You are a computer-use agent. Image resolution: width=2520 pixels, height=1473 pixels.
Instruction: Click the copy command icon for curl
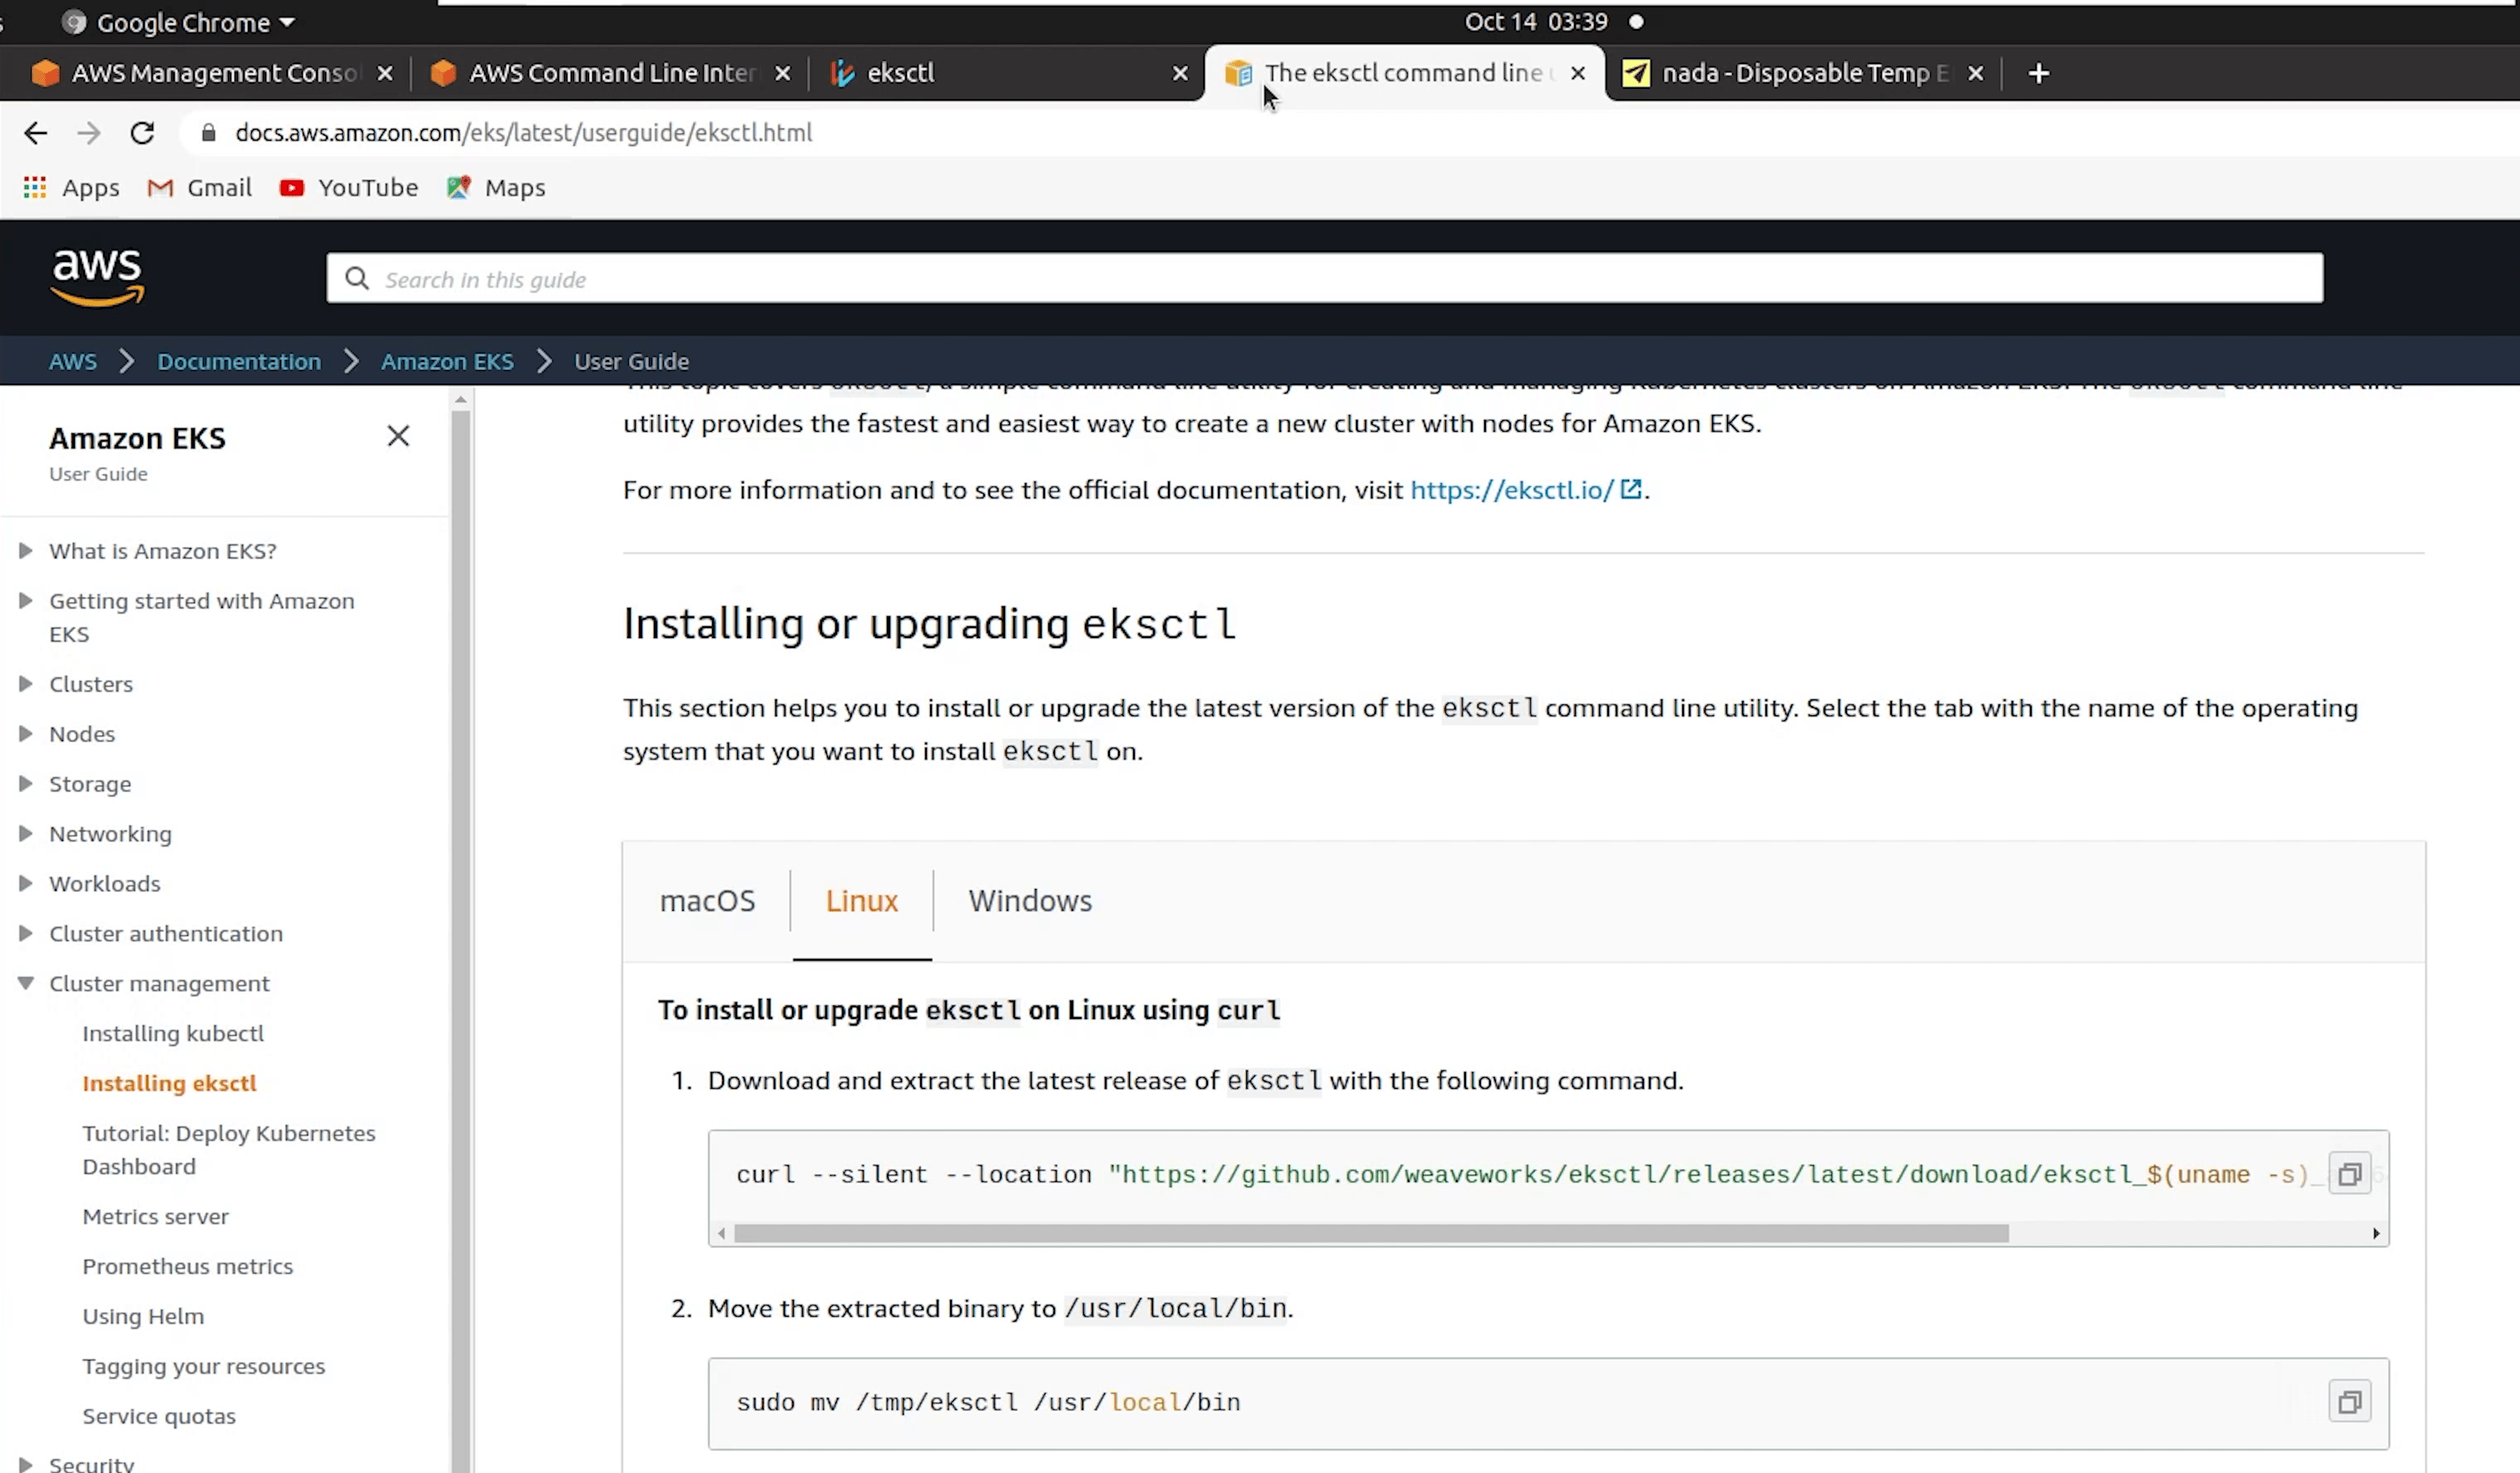tap(2350, 1173)
